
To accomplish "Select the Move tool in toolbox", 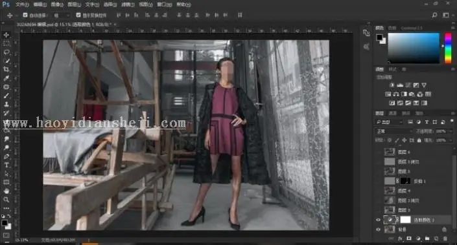I will tap(6, 35).
